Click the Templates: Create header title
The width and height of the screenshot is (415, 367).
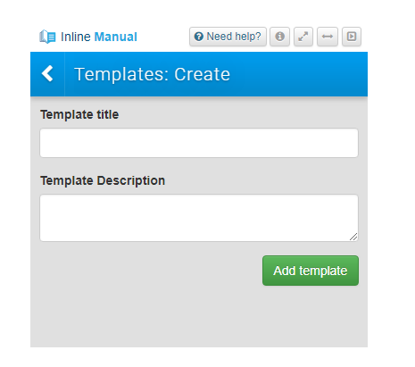[152, 74]
